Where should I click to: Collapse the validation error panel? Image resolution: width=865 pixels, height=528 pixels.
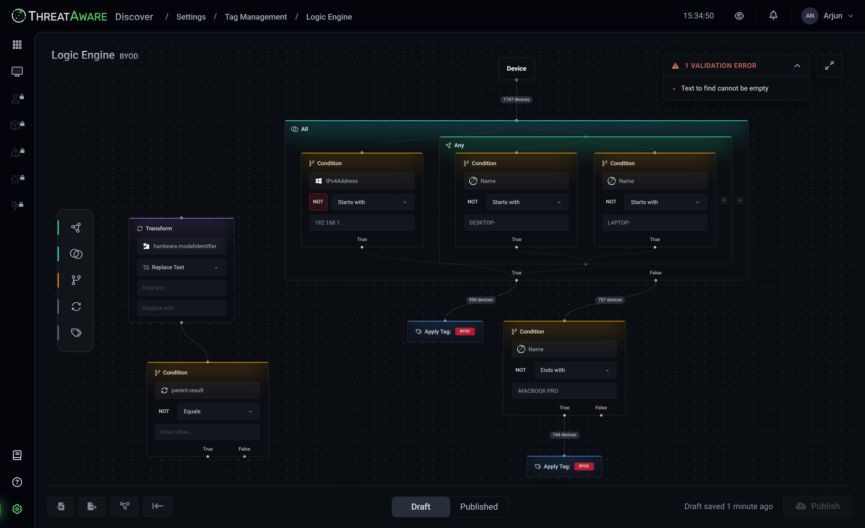tap(797, 65)
